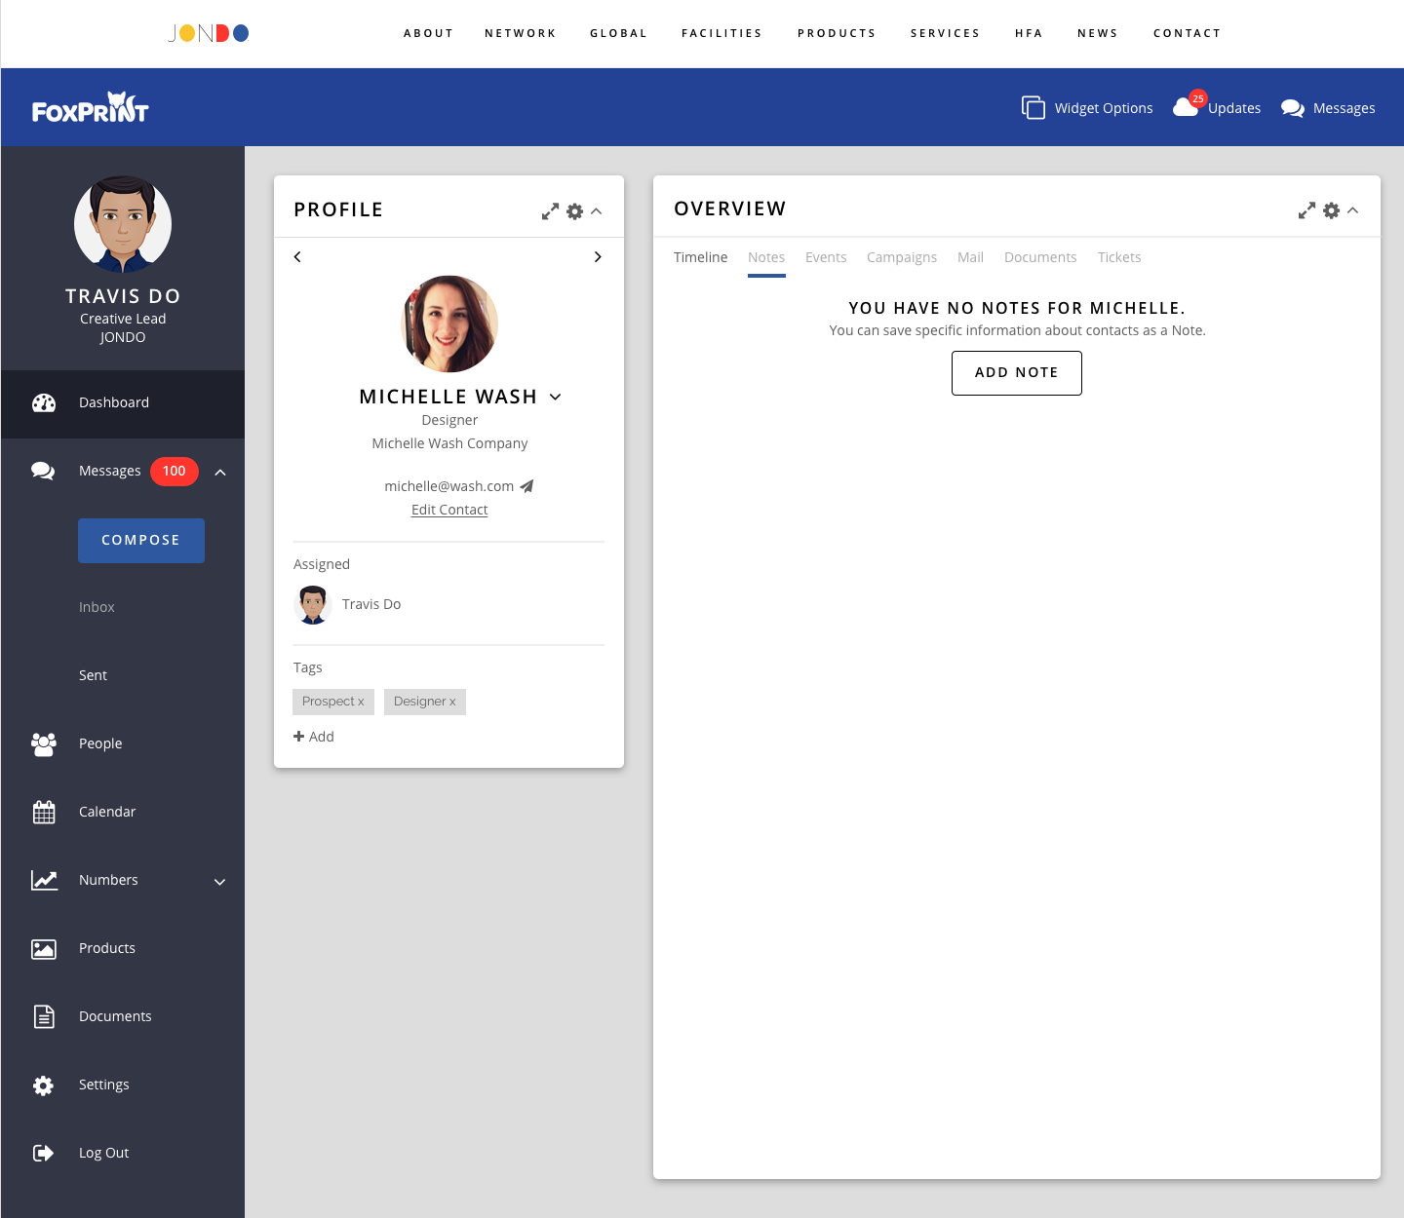Switch to the Events tab
The width and height of the screenshot is (1404, 1218).
tap(826, 257)
